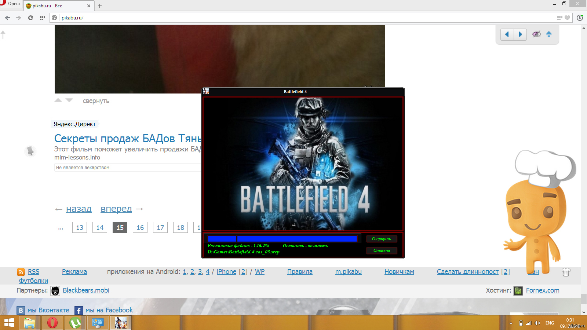The image size is (587, 330).
Task: Open the Правила footer link
Action: (x=300, y=272)
